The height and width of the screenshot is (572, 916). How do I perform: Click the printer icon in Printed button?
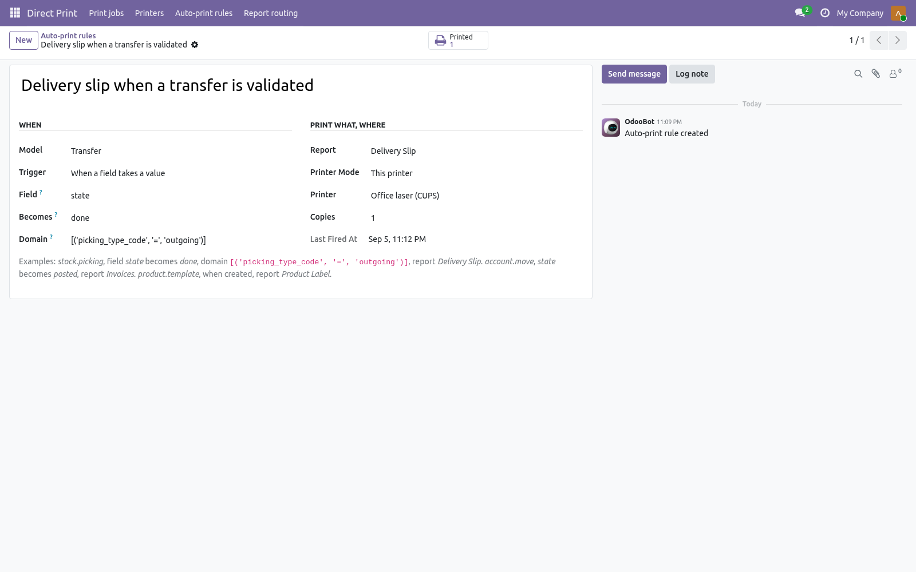coord(440,41)
